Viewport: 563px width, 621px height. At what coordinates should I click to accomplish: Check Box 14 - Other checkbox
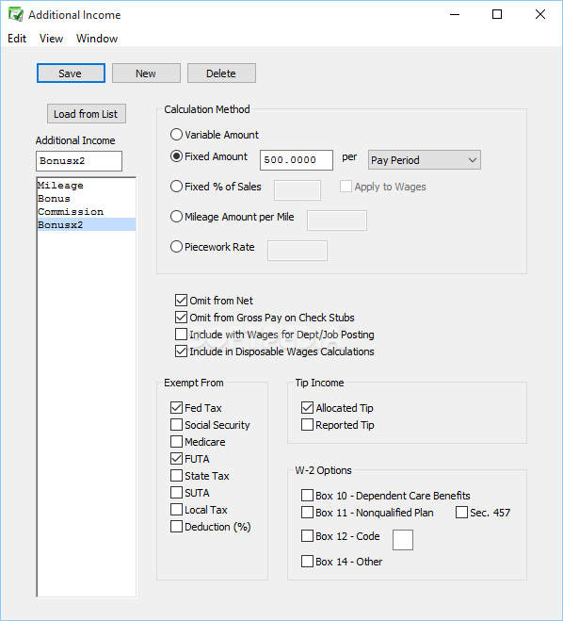pos(308,562)
